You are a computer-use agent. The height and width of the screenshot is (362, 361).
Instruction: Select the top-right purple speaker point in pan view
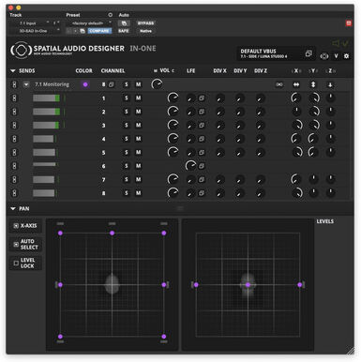click(x=164, y=233)
